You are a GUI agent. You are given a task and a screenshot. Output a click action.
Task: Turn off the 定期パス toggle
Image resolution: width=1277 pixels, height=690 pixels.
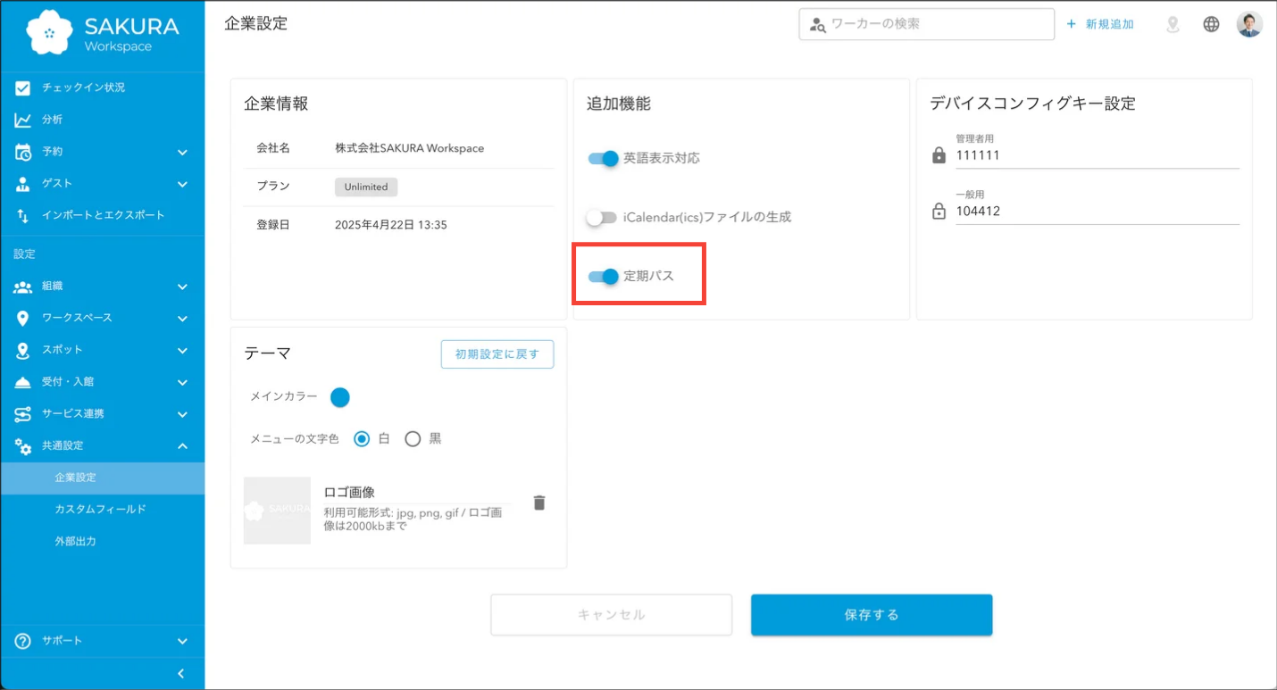[x=604, y=277]
